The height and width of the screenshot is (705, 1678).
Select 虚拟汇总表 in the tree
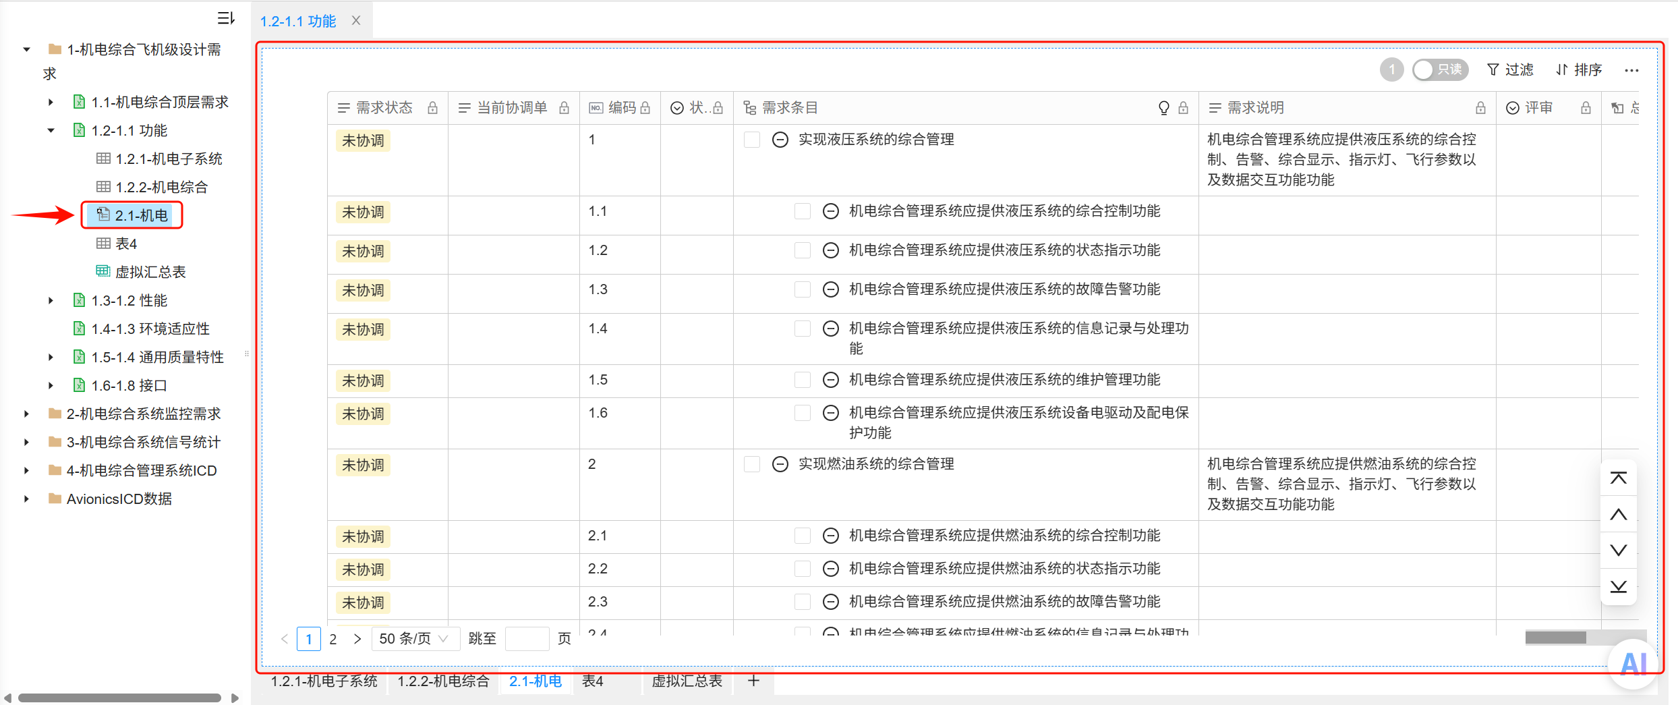click(150, 272)
